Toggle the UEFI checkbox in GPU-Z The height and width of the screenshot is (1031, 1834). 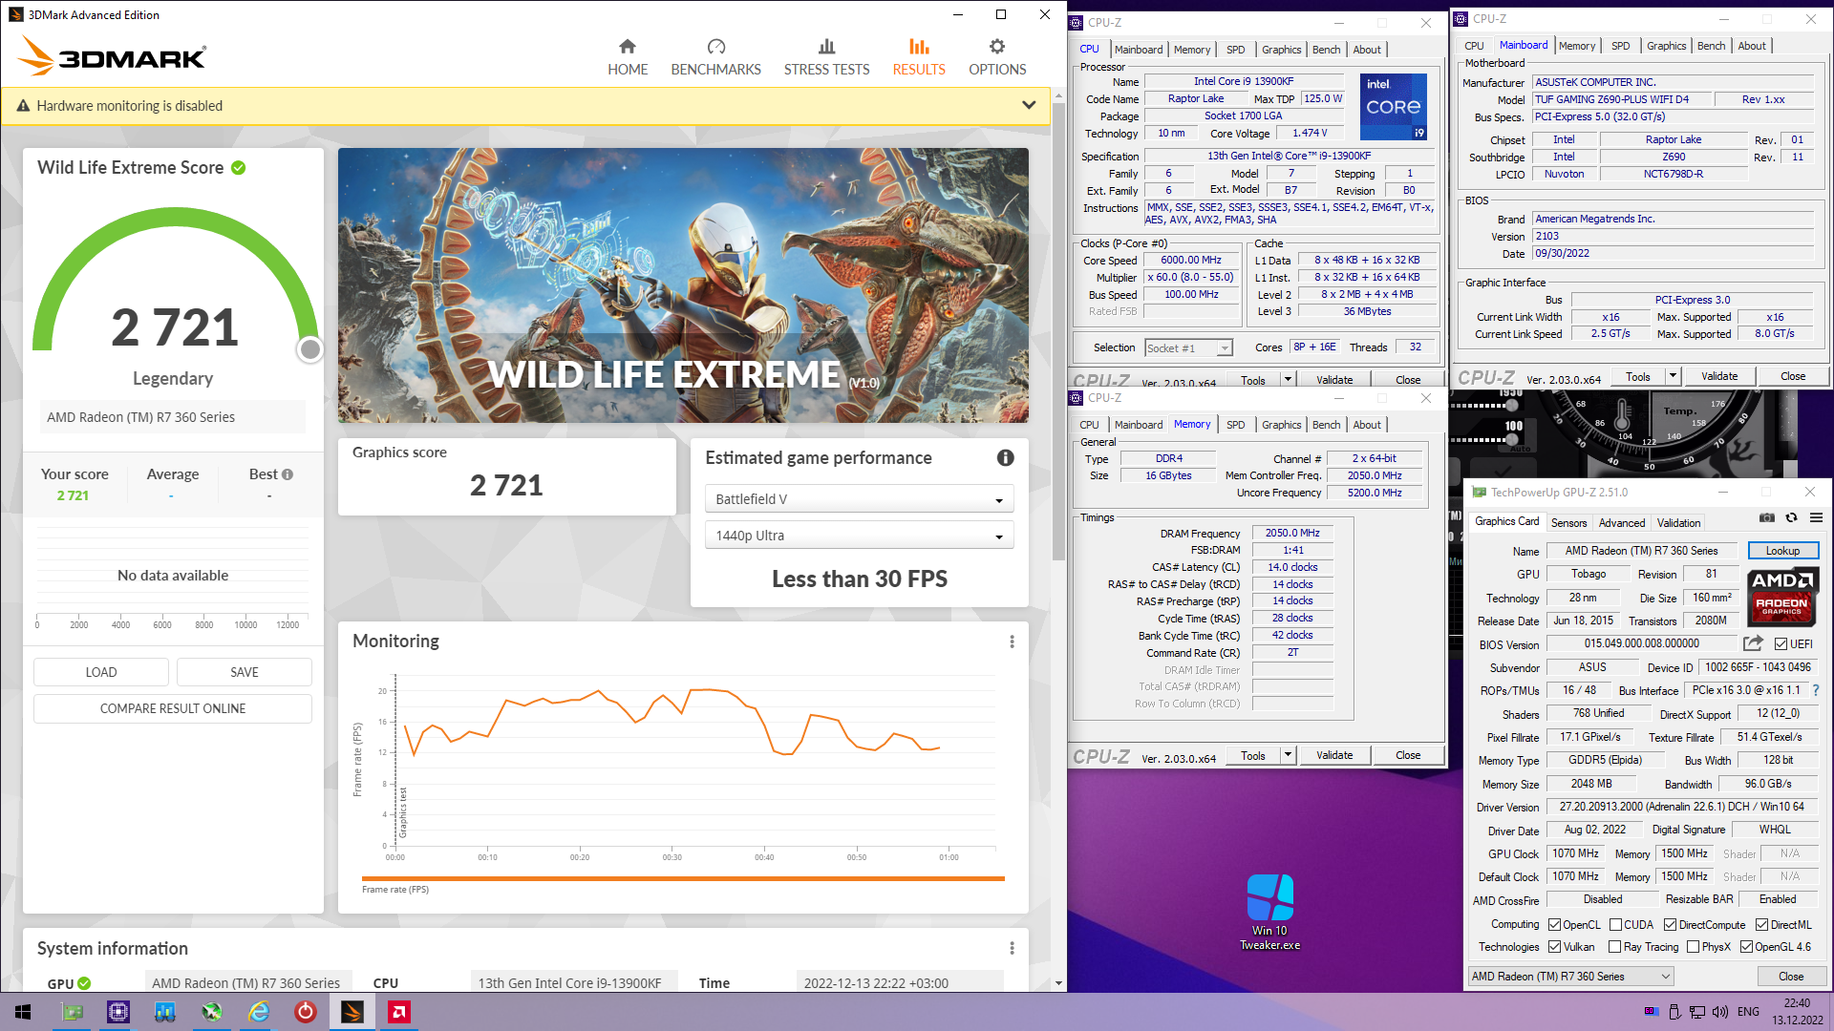click(1781, 644)
